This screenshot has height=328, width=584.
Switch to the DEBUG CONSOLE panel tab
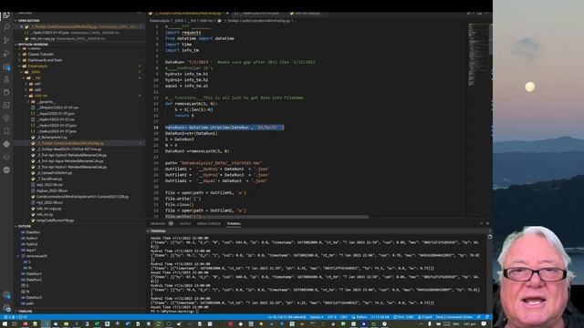pyautogui.click(x=209, y=223)
